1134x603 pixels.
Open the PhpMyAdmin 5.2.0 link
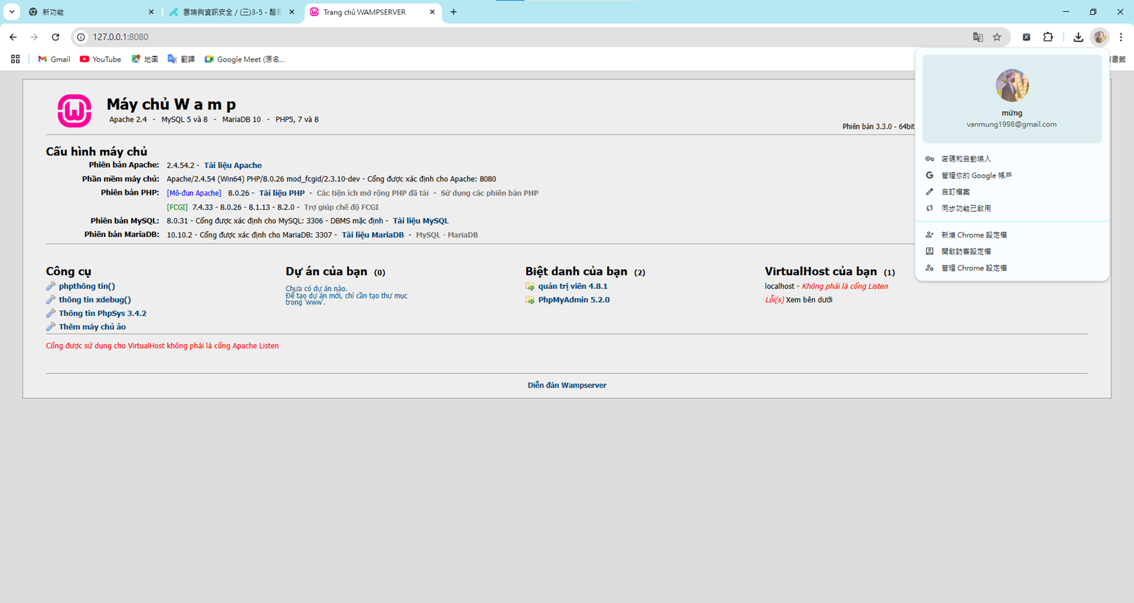(574, 300)
